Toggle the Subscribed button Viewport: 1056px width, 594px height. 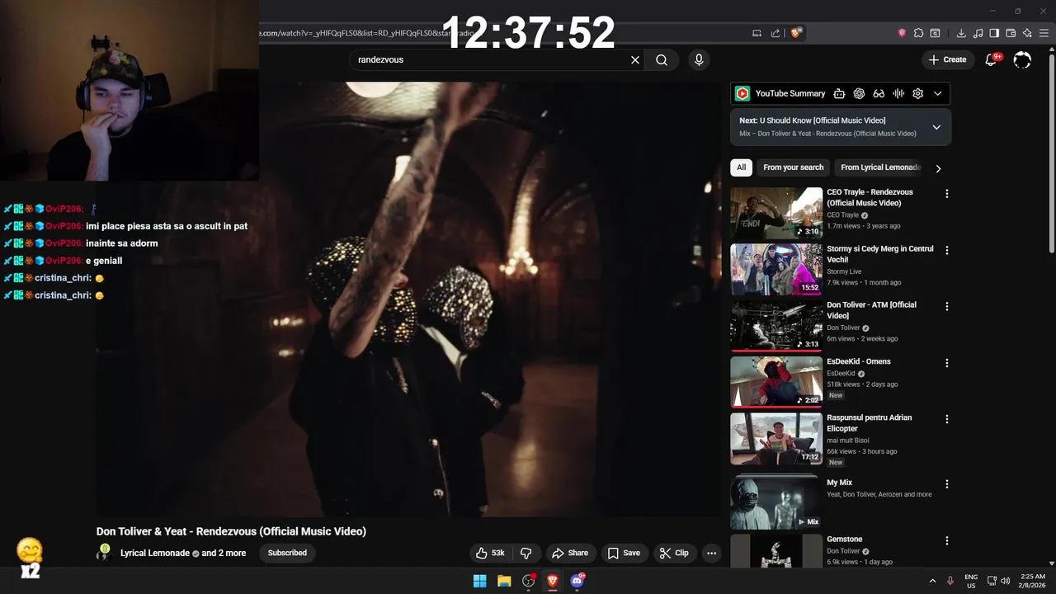coord(287,553)
